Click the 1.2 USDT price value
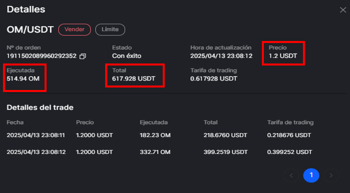The image size is (350, 193). [x=283, y=55]
